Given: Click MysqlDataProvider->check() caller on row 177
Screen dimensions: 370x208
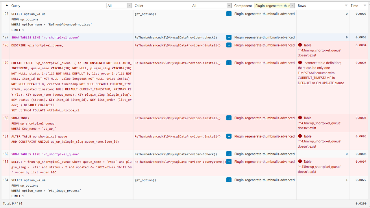Looking at the screenshot, I should coord(176,38).
